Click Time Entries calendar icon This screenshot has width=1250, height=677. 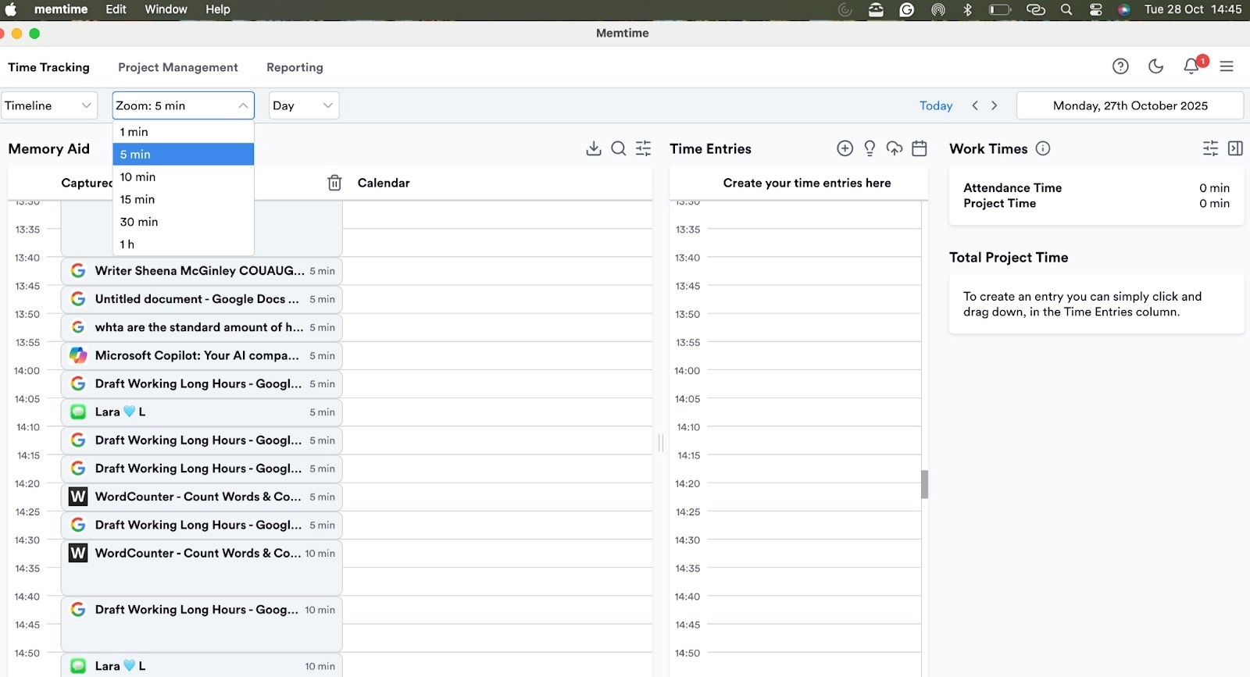[x=920, y=148]
